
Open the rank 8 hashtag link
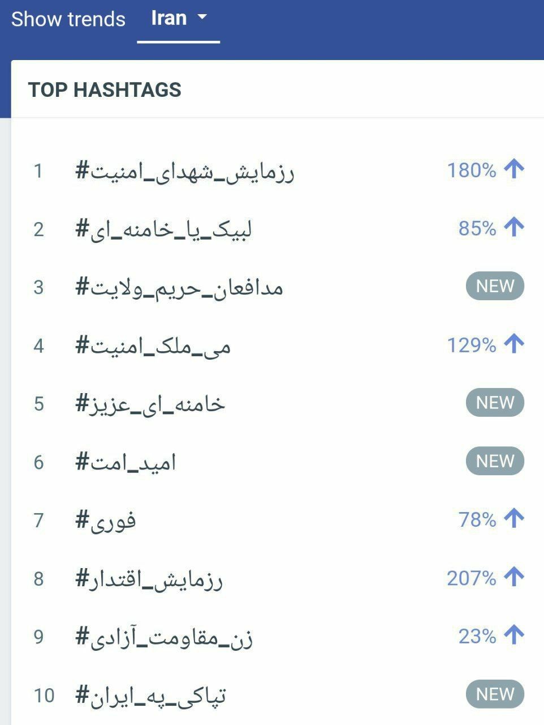coord(149,578)
